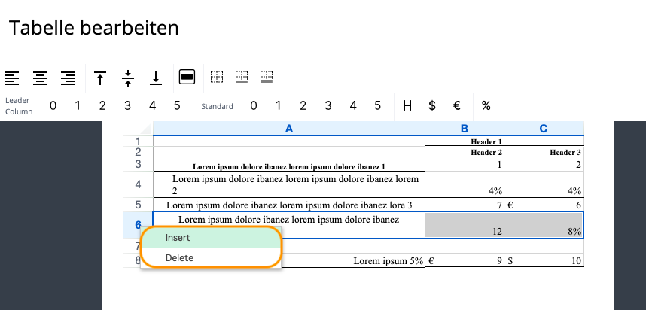This screenshot has height=310, width=646.
Task: Select column C header
Action: (x=544, y=129)
